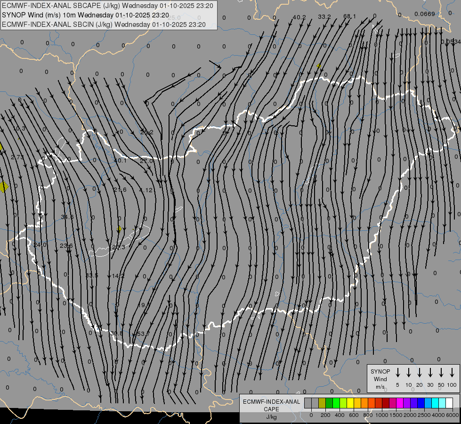Viewport: 461px width, 424px height.
Task: Click the map value 20.3
Action: click(x=119, y=247)
